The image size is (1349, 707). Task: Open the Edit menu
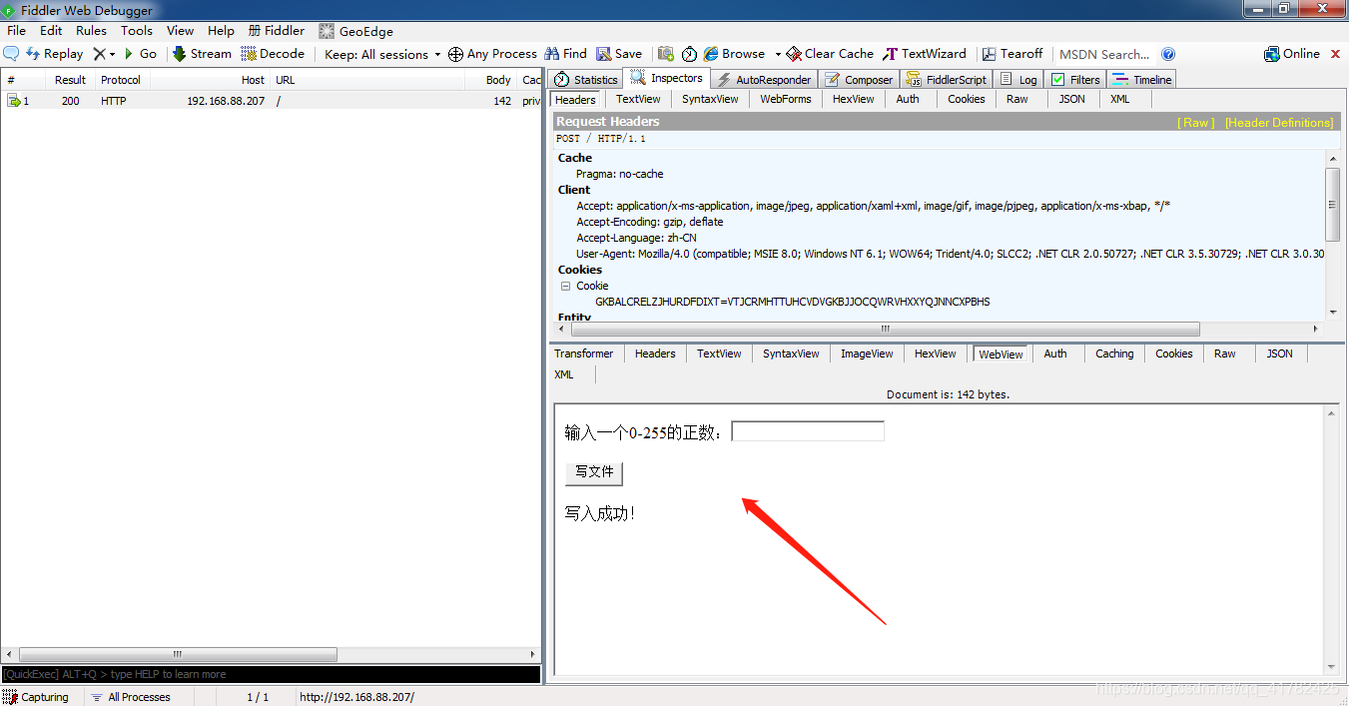51,31
